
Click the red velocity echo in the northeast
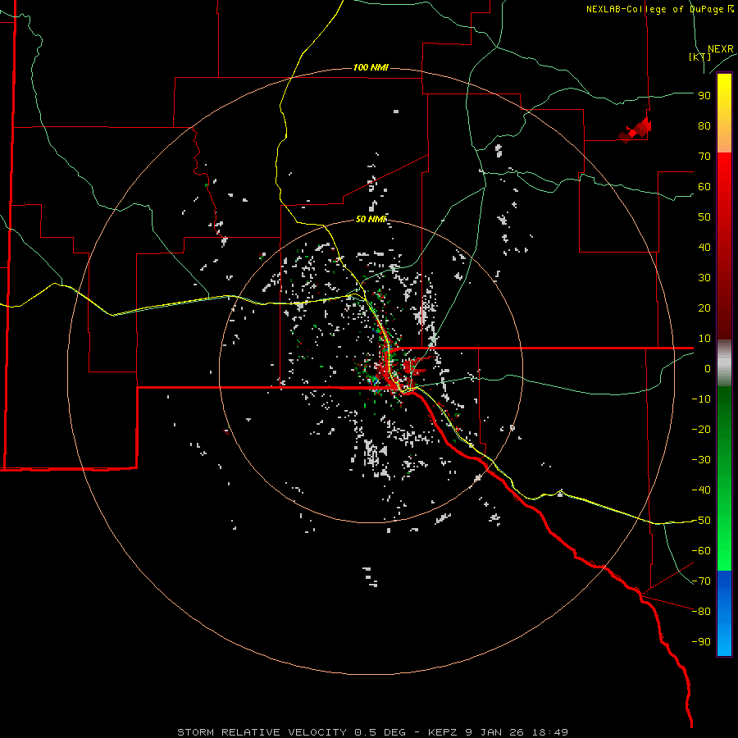pyautogui.click(x=635, y=130)
